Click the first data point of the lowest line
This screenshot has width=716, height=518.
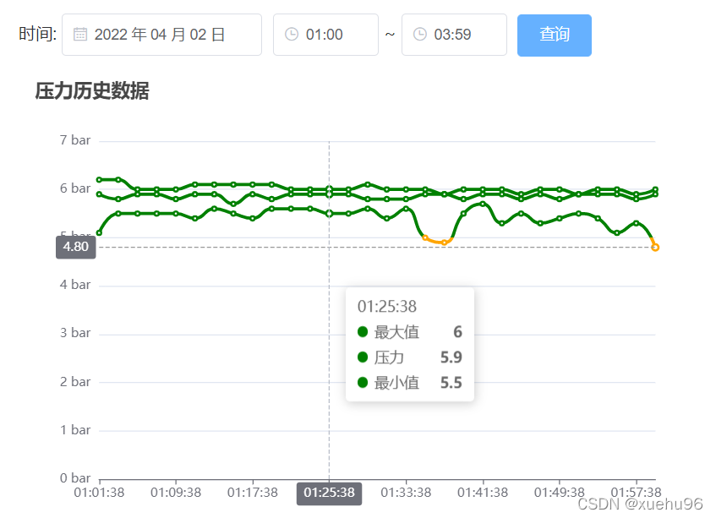pyautogui.click(x=99, y=232)
